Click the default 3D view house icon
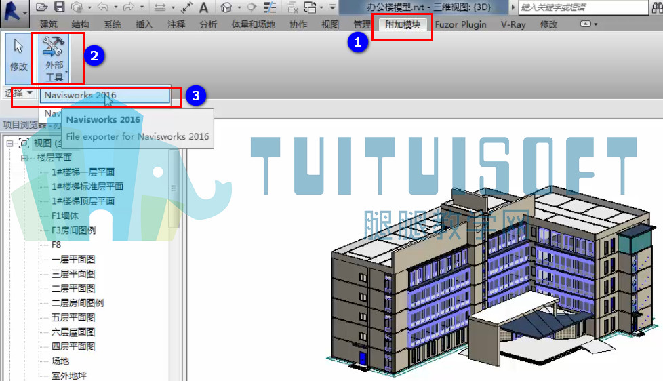This screenshot has height=381, width=663. 226,7
